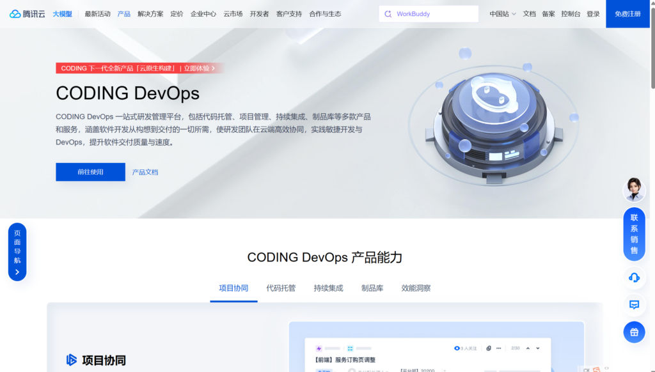
Task: Open the 大模型 link
Action: 62,14
